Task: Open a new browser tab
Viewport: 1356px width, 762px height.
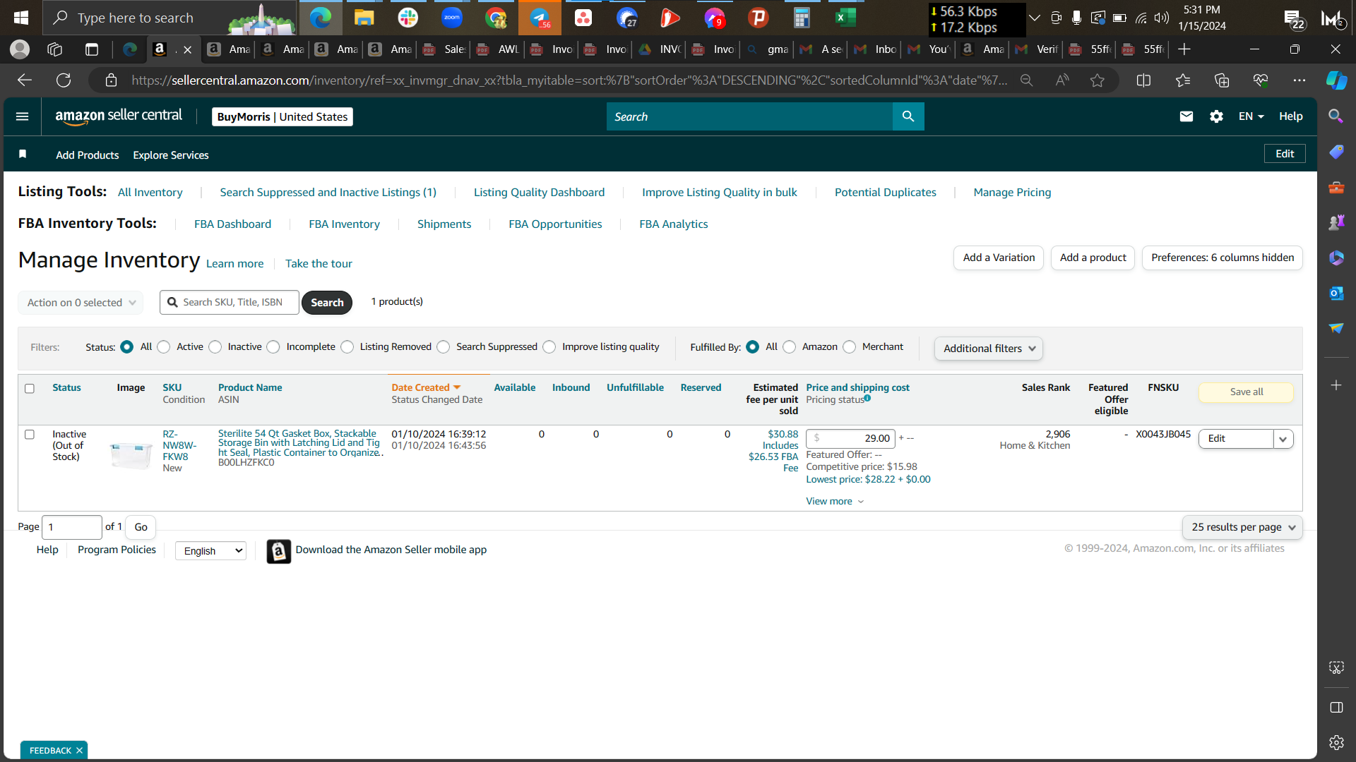Action: click(1184, 49)
